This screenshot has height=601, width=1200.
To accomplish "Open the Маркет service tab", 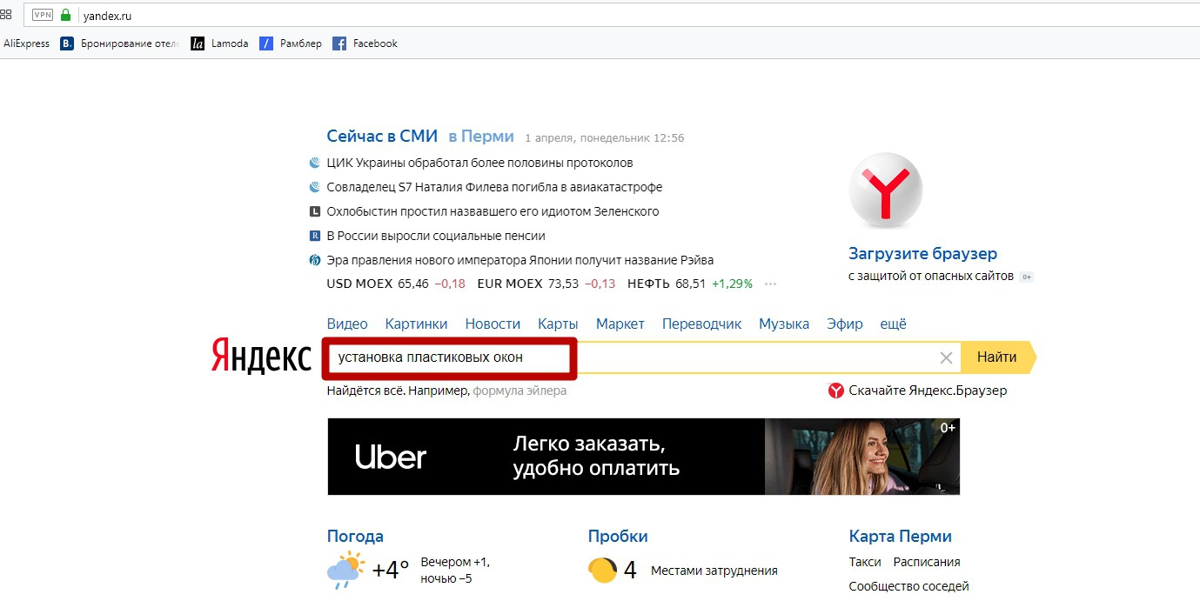I will 620,324.
